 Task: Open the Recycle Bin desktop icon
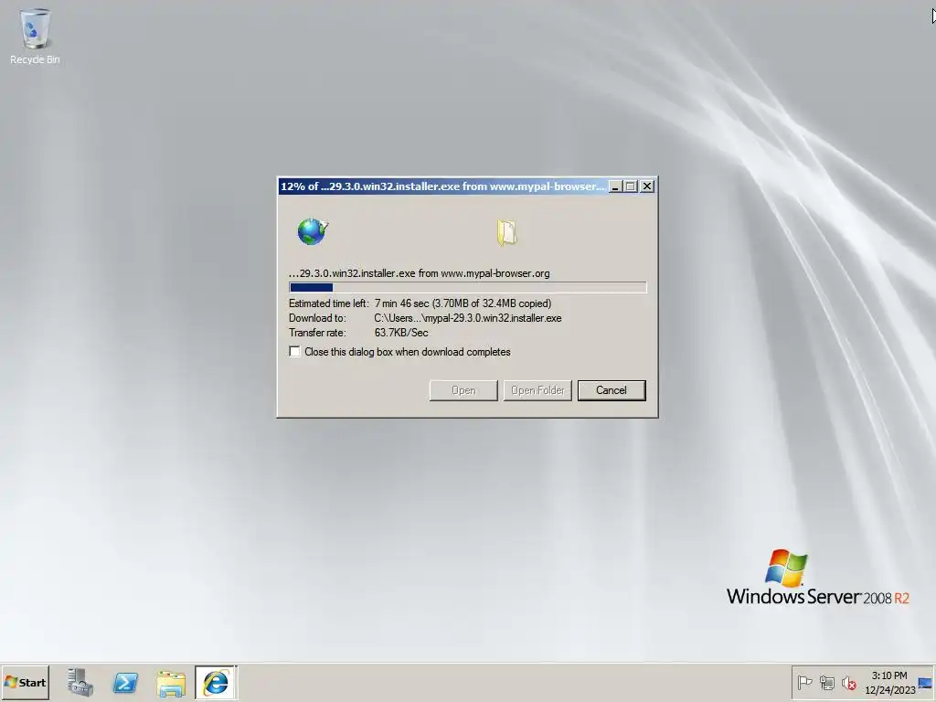coord(35,36)
